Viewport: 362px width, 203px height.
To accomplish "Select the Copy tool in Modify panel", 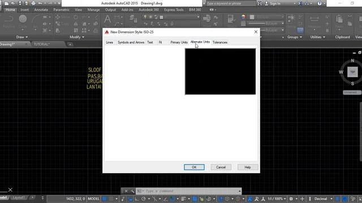I will 62,24.
